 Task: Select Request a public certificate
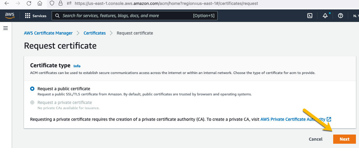coord(32,89)
